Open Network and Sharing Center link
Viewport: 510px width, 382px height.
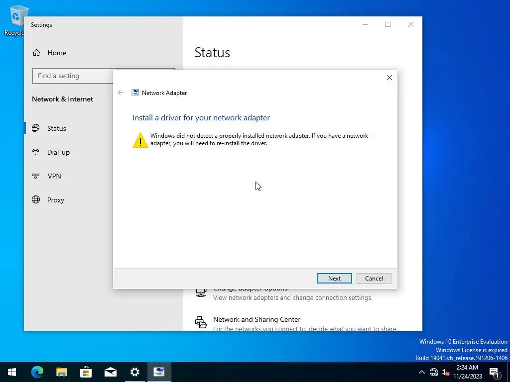[256, 319]
